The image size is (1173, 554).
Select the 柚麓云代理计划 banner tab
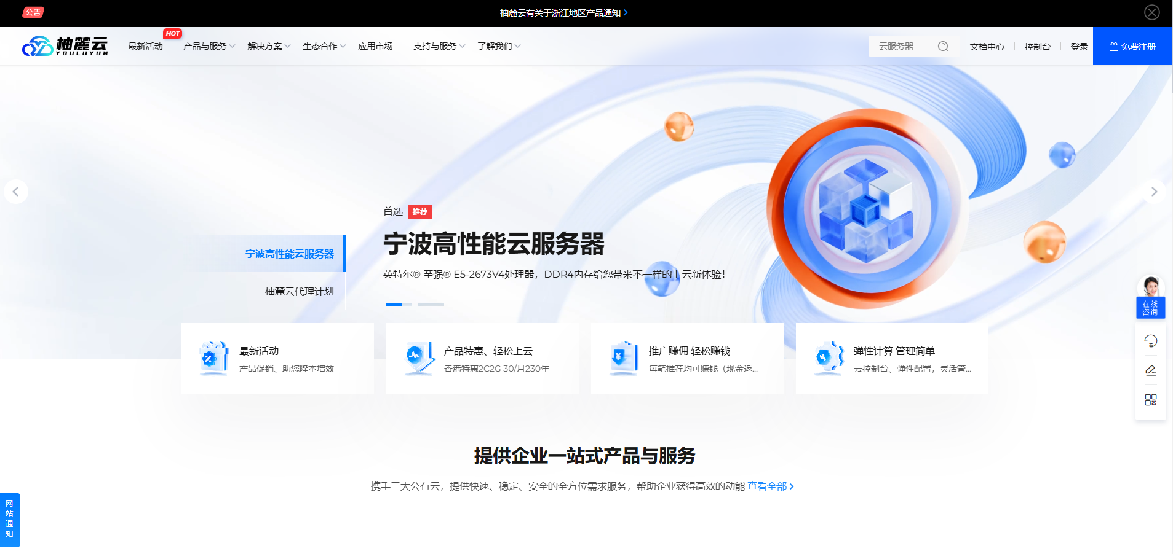(x=299, y=291)
